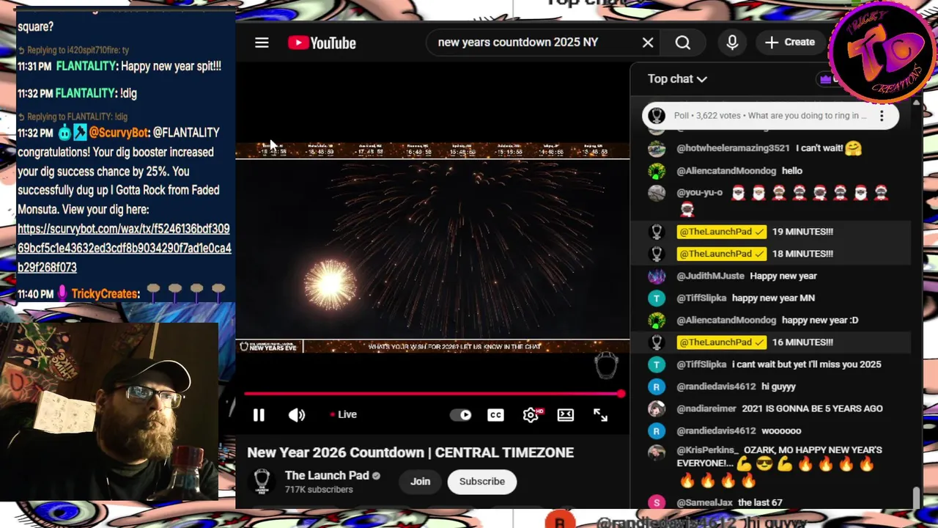Screen dimensions: 938x528
Task: Select @SamealJax chat author
Action: [x=704, y=503]
